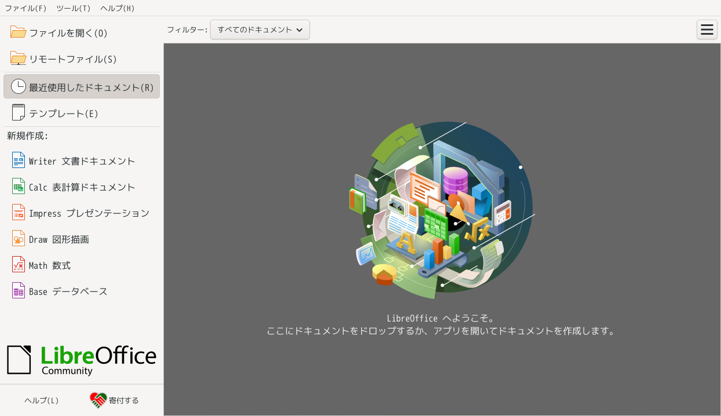Click the Writer document icon
The image size is (721, 416).
click(x=19, y=160)
